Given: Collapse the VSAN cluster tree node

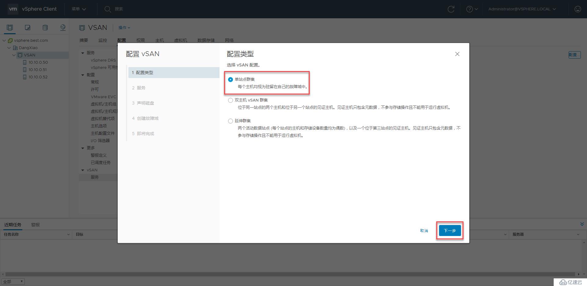Looking at the screenshot, I should click(x=14, y=55).
